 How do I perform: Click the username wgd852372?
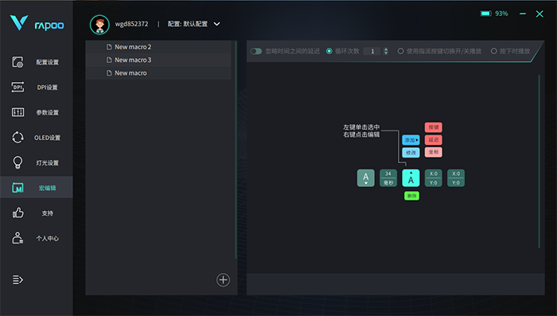pos(131,24)
